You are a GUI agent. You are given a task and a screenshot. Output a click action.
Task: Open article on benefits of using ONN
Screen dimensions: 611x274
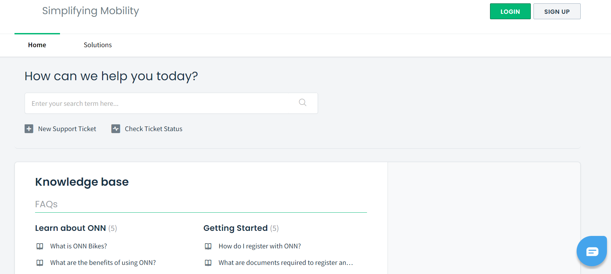coord(102,263)
